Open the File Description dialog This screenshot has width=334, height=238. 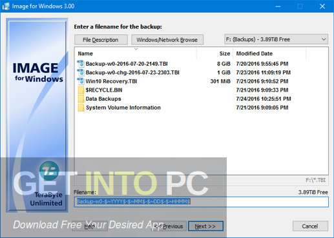(101, 40)
